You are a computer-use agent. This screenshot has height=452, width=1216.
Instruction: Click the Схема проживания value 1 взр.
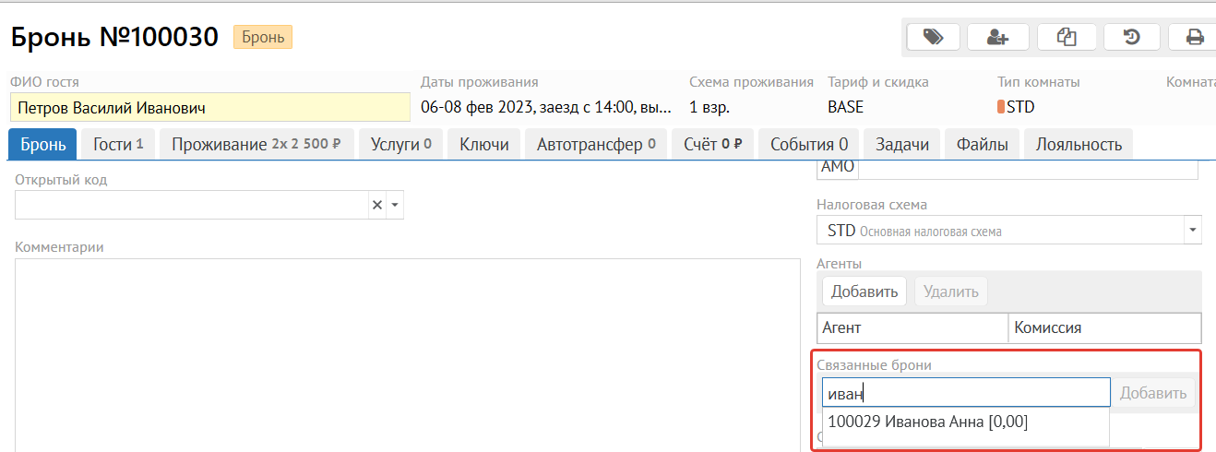pos(709,107)
